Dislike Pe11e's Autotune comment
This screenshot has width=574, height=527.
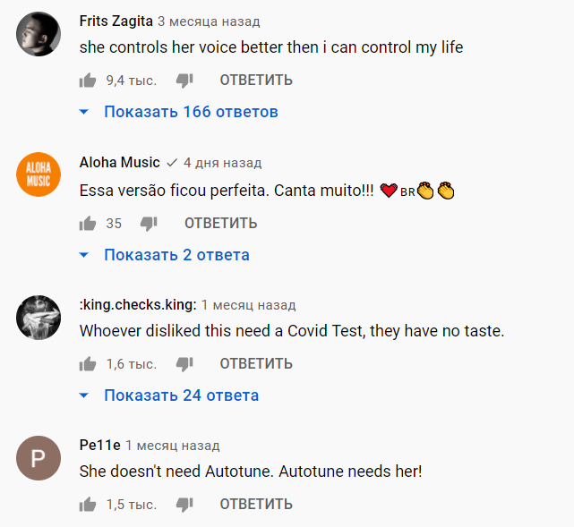tap(184, 505)
